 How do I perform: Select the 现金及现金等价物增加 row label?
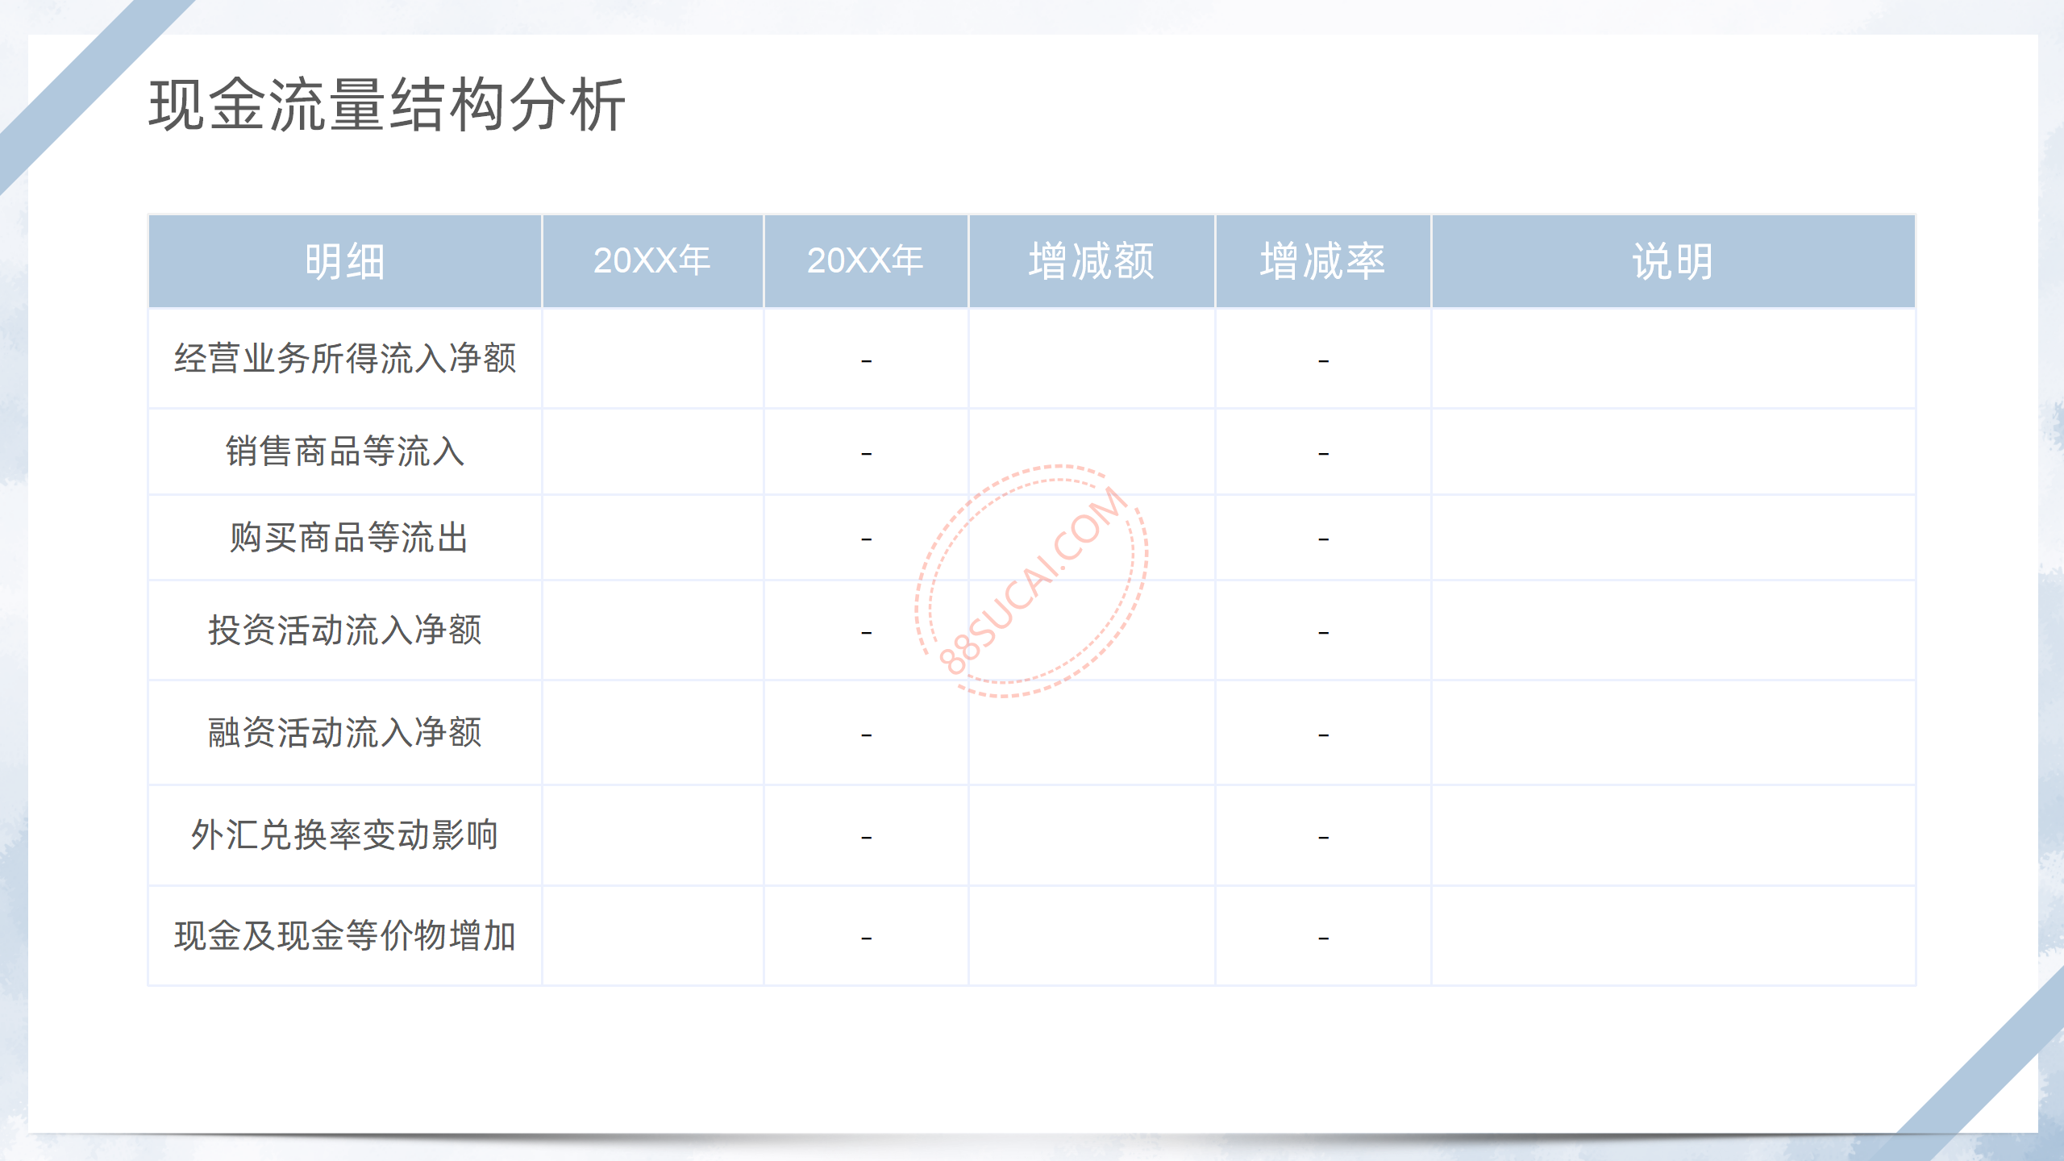tap(345, 936)
